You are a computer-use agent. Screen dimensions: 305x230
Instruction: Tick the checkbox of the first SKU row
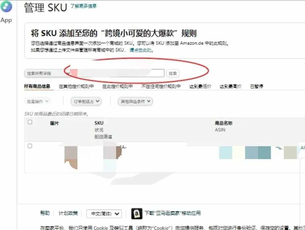[30, 146]
